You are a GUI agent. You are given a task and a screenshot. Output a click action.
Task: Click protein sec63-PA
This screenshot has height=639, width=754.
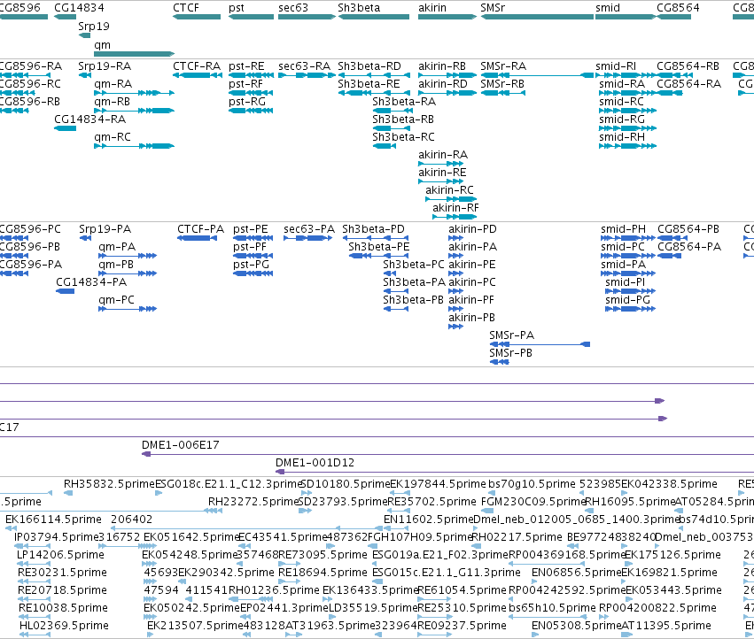click(x=307, y=238)
